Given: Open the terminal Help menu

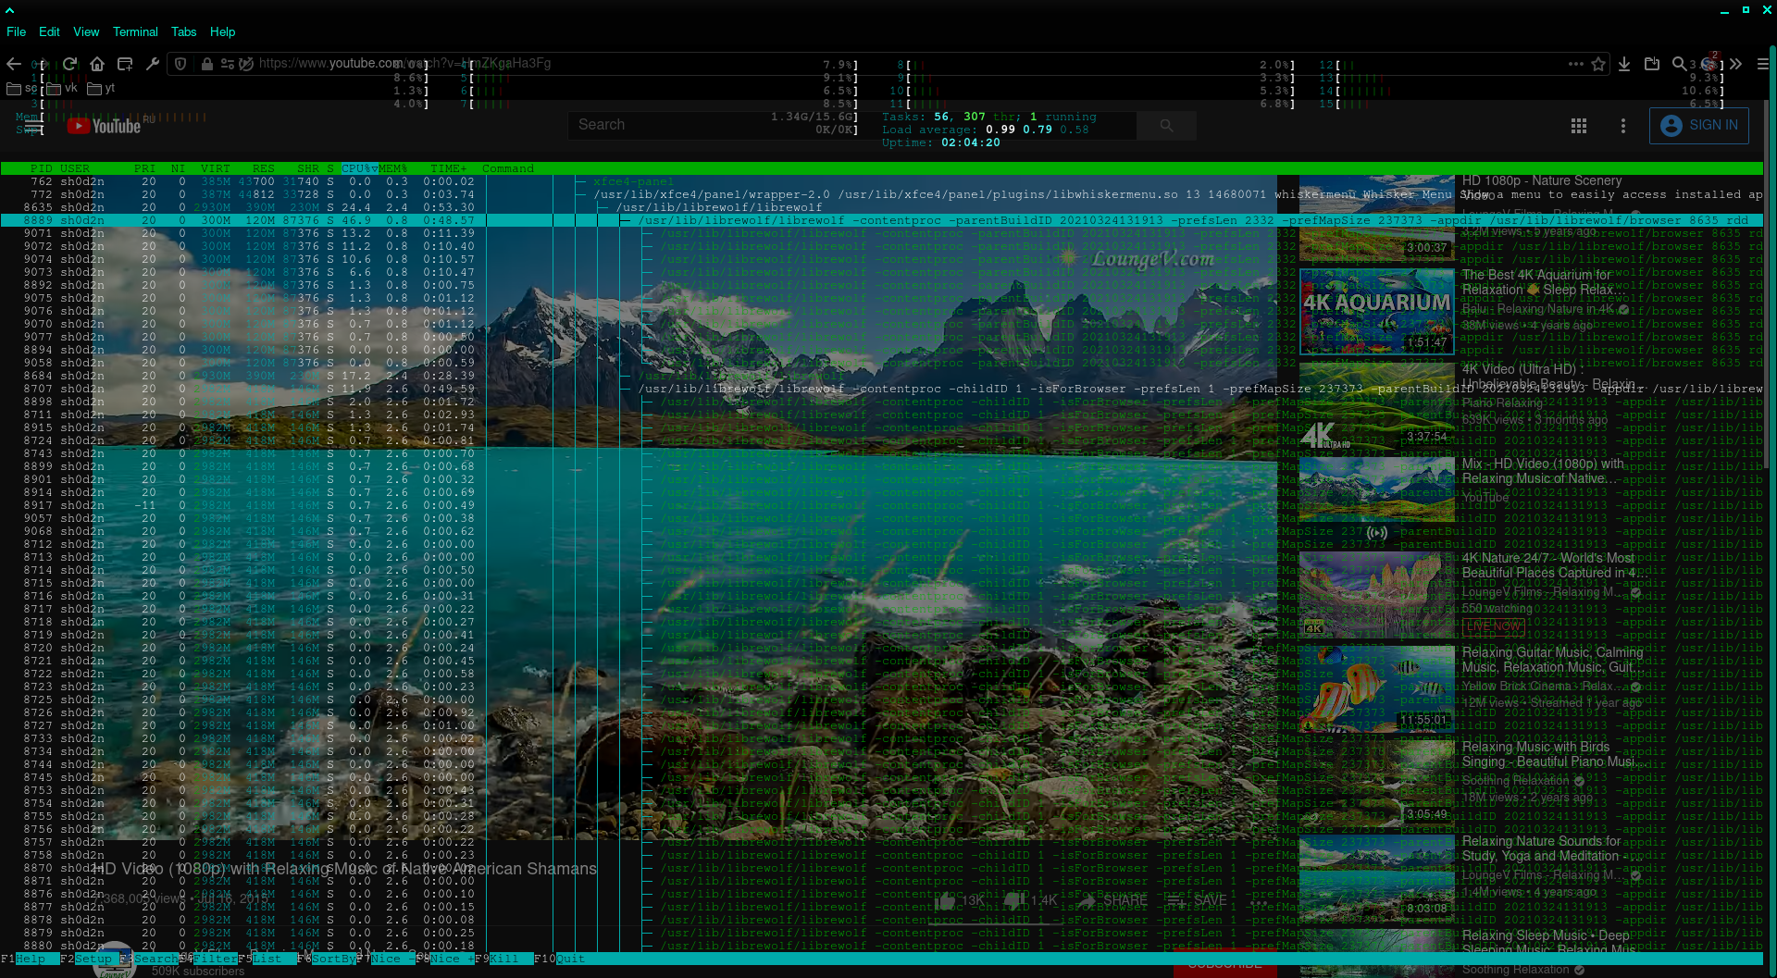Looking at the screenshot, I should (x=222, y=31).
